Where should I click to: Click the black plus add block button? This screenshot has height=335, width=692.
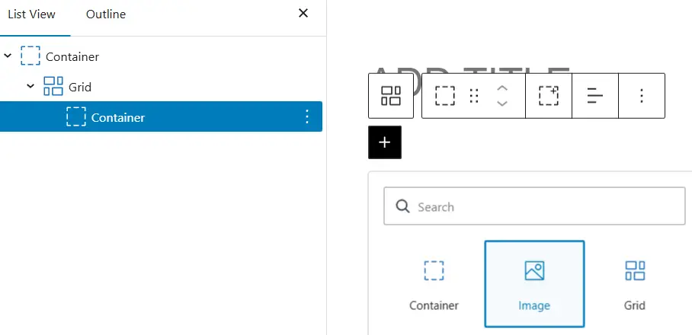click(385, 142)
